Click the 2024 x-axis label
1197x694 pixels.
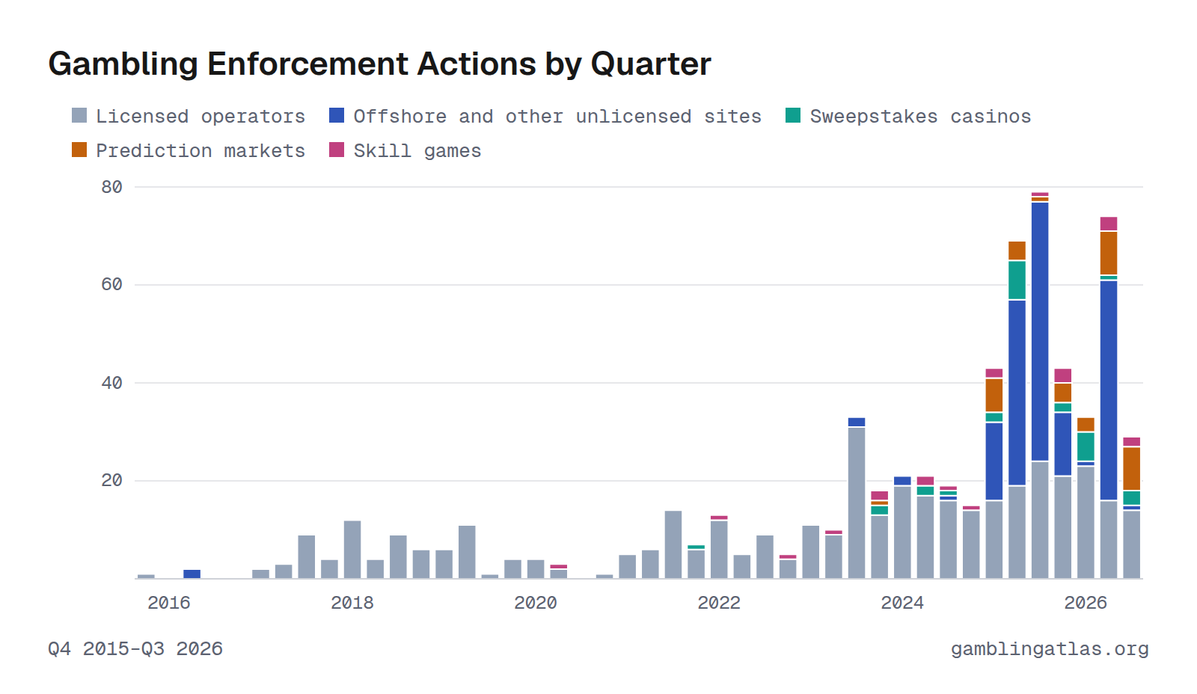point(902,603)
